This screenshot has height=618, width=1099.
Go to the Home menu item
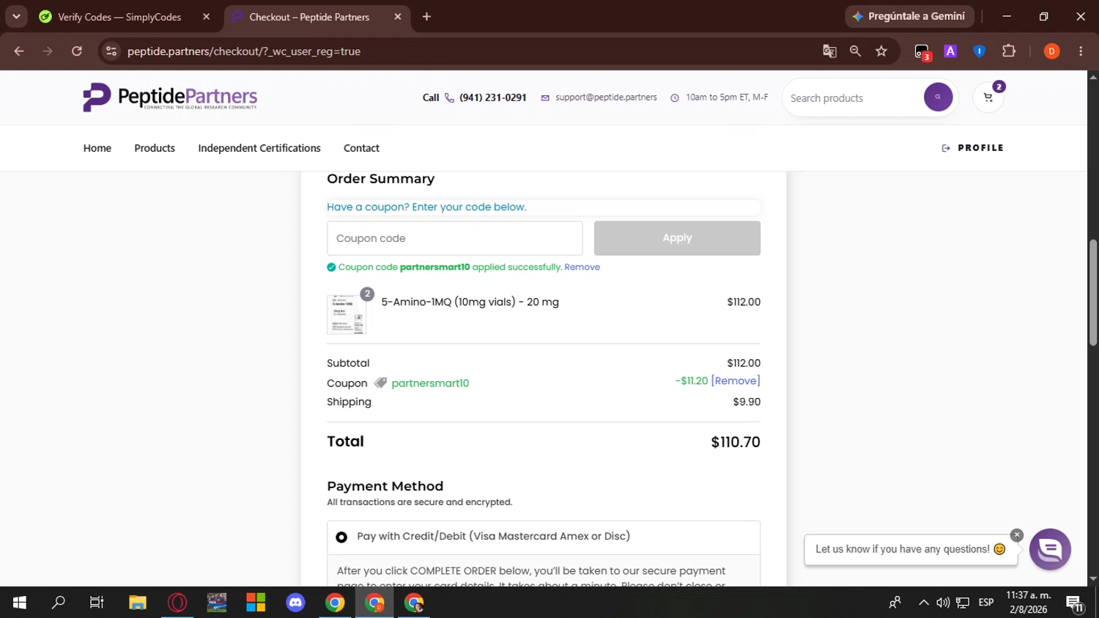[97, 148]
